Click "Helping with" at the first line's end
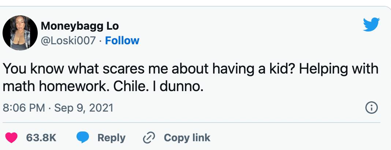 click(343, 70)
